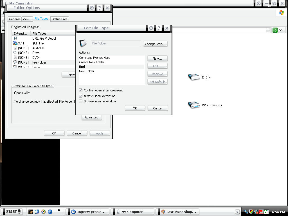Open the Offline Files tab

(60, 19)
